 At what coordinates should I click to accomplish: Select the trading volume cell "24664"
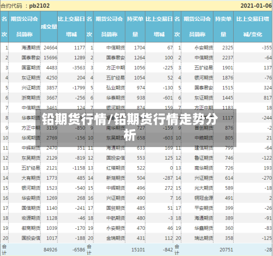tap(50, 48)
